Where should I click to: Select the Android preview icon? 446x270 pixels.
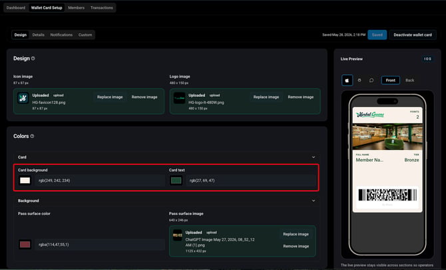(359, 80)
